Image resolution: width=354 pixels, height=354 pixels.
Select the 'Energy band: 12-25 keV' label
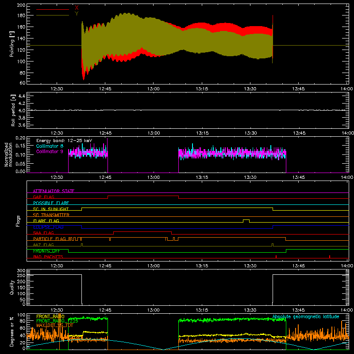tap(64, 141)
